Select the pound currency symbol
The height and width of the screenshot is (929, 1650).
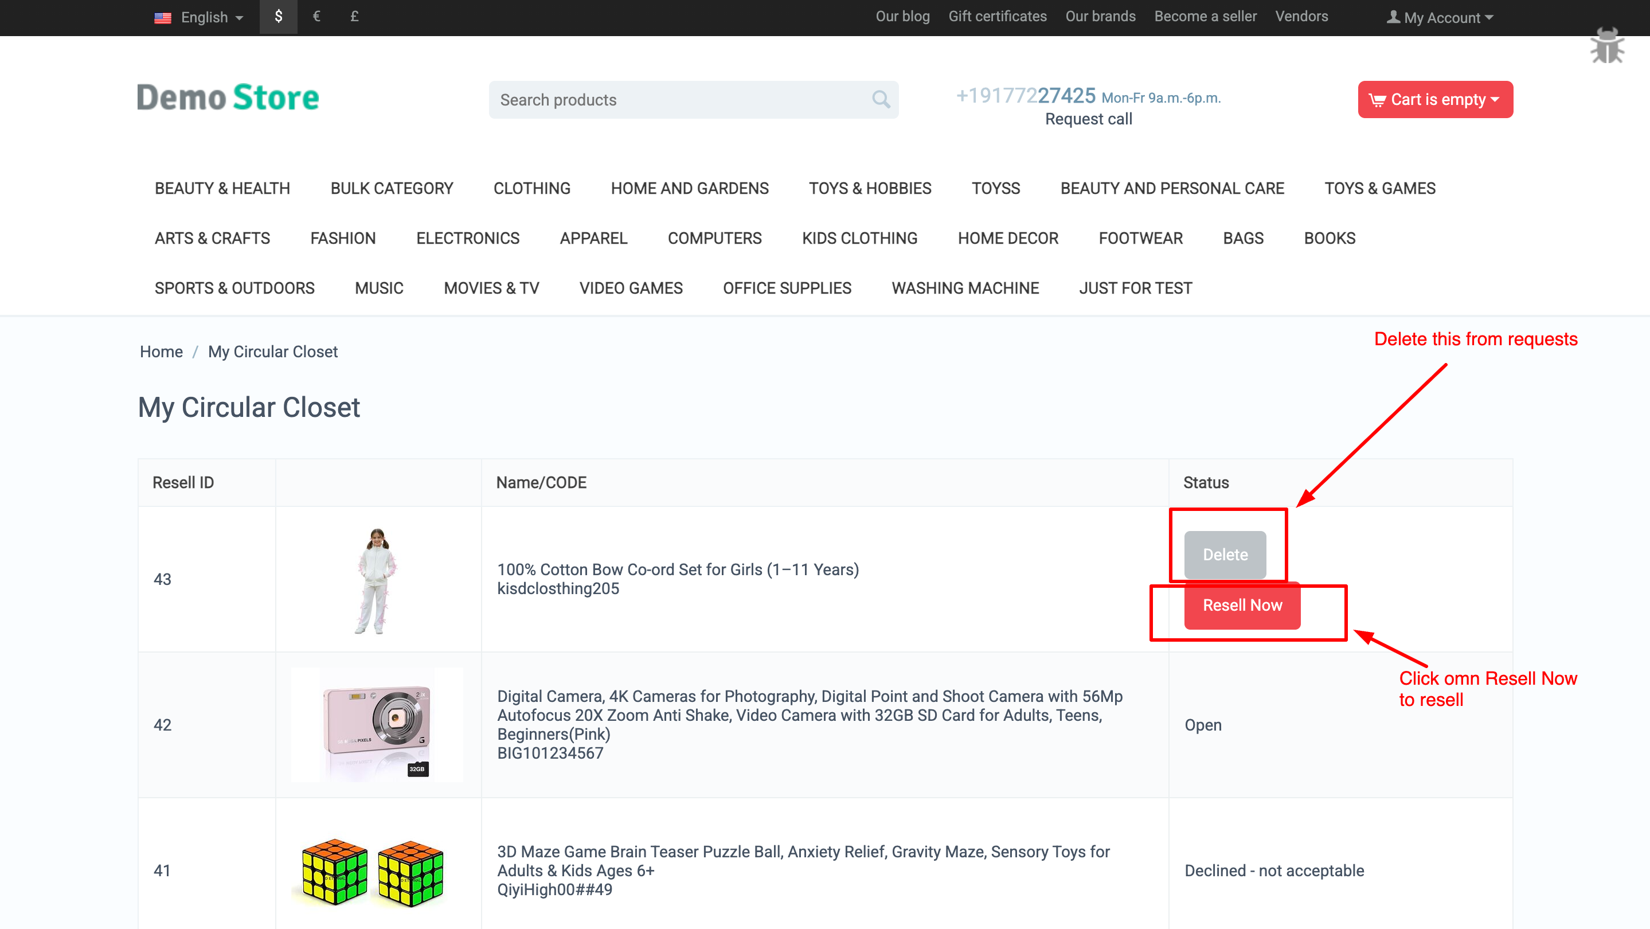coord(354,17)
